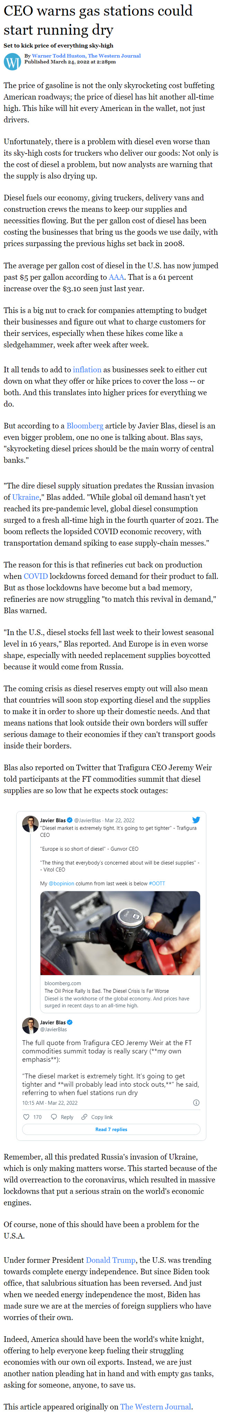
Task: Click the COVID hyperlink
Action: click(35, 576)
